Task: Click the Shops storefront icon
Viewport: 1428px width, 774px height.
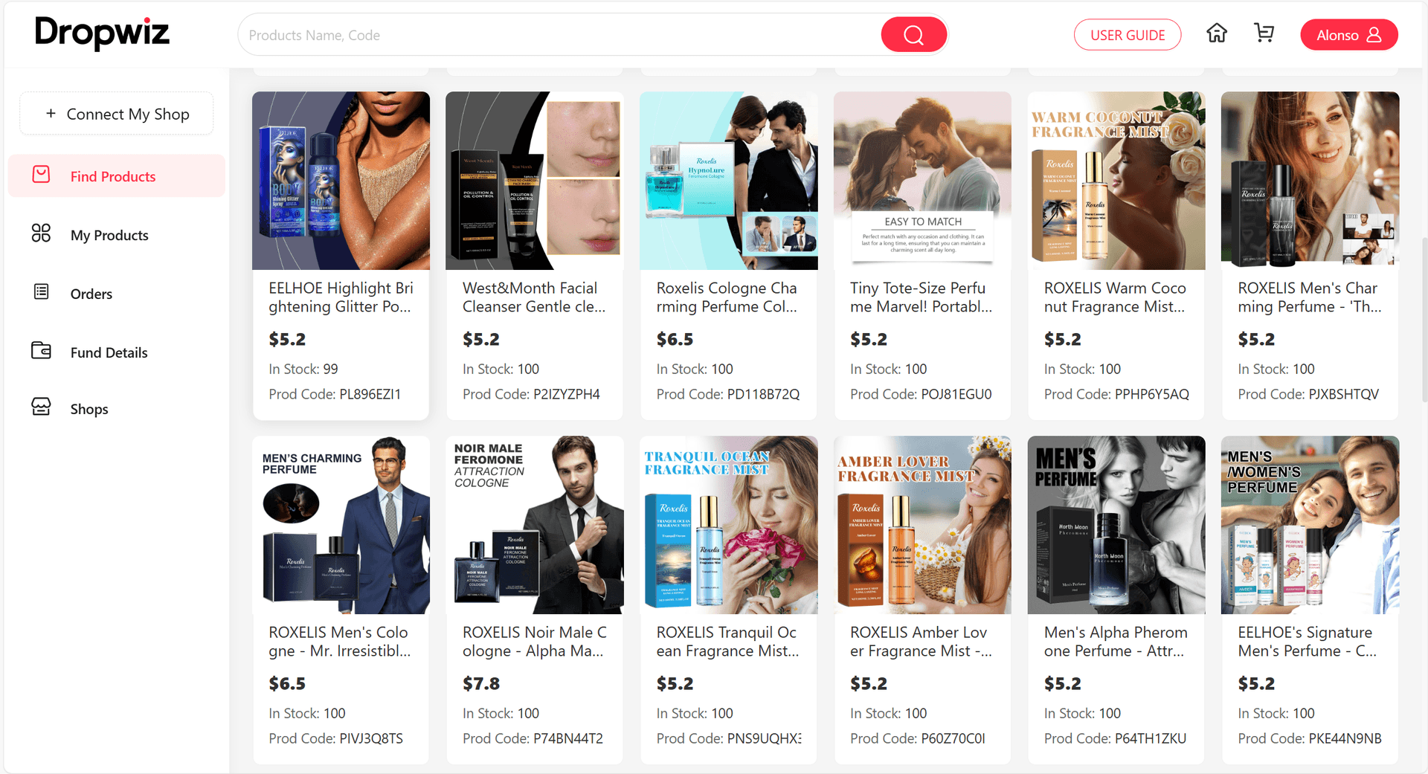Action: tap(42, 407)
